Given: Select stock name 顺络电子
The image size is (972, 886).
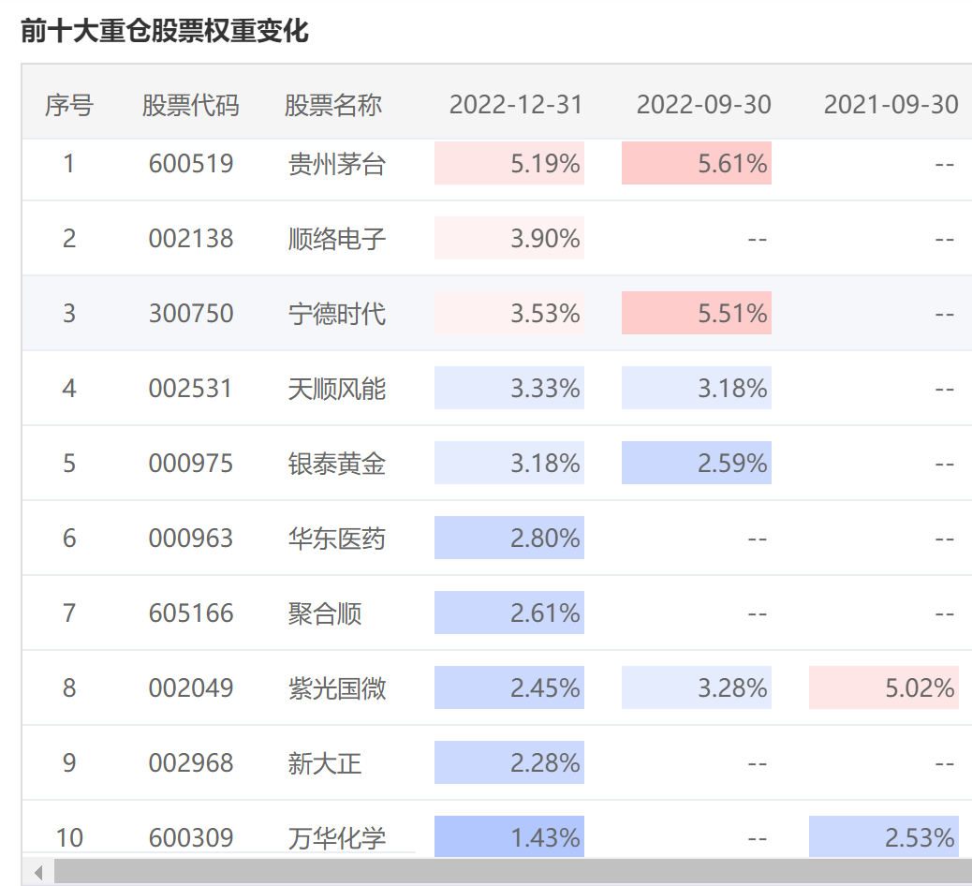Looking at the screenshot, I should pos(336,240).
